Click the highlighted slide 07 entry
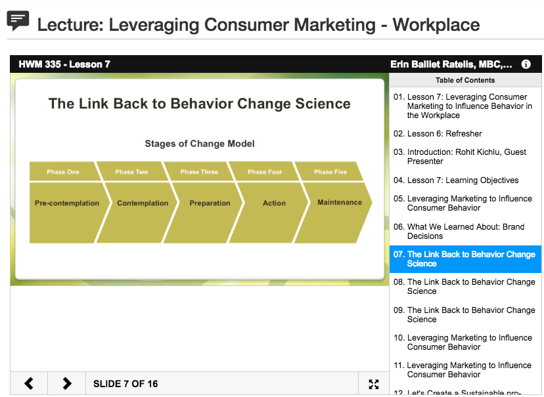This screenshot has height=397, width=544. pyautogui.click(x=465, y=259)
